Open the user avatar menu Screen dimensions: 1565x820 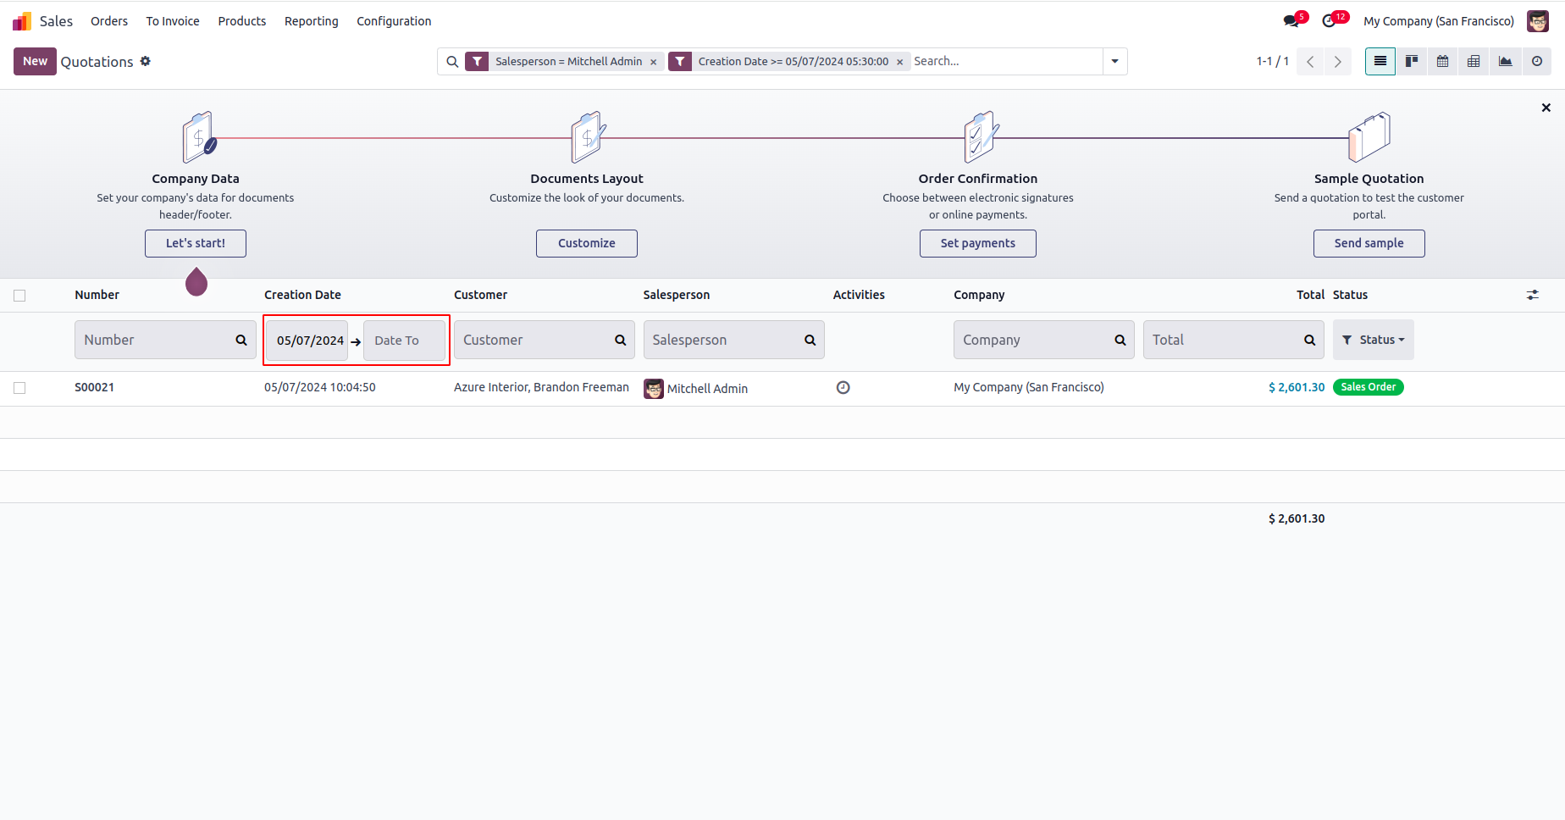tap(1538, 21)
